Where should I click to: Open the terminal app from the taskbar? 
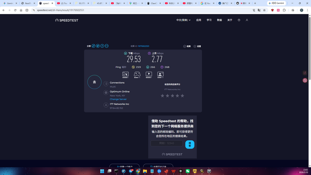point(116,171)
